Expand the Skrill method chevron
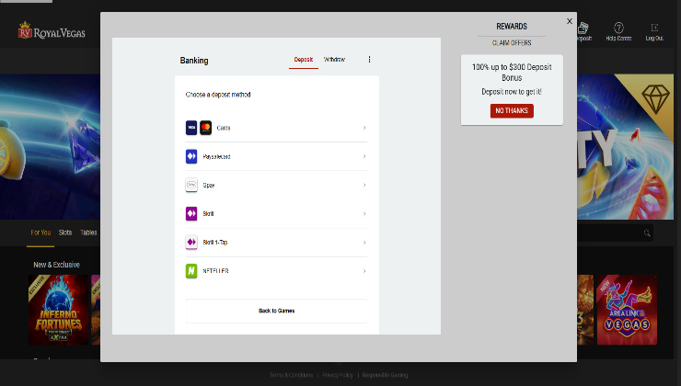Screen dimensions: 681x386 [364, 214]
